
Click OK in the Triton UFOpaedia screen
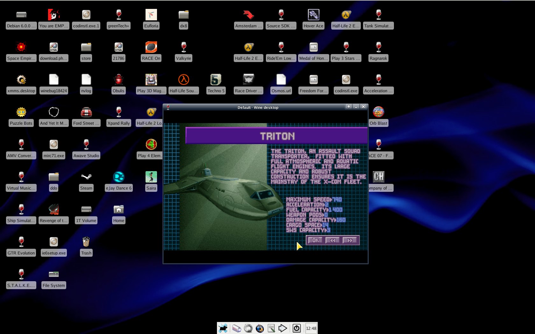pos(315,240)
